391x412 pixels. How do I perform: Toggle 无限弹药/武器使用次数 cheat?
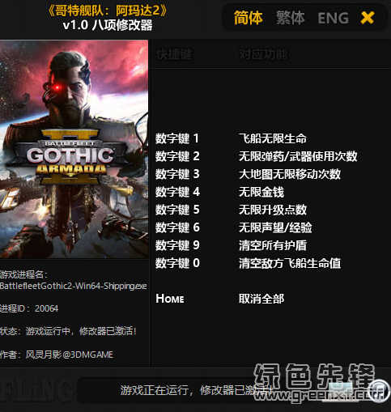(298, 156)
